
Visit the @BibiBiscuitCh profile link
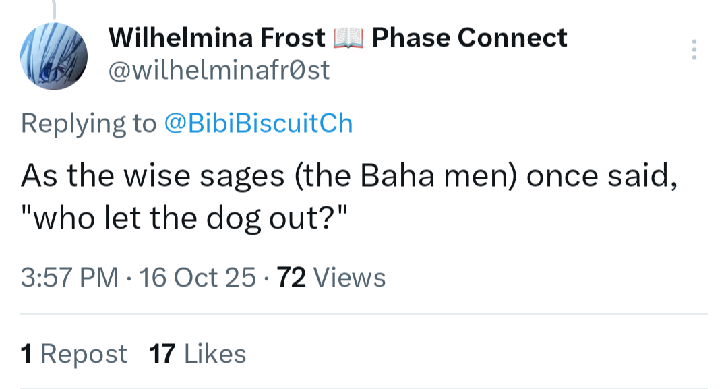(x=258, y=123)
